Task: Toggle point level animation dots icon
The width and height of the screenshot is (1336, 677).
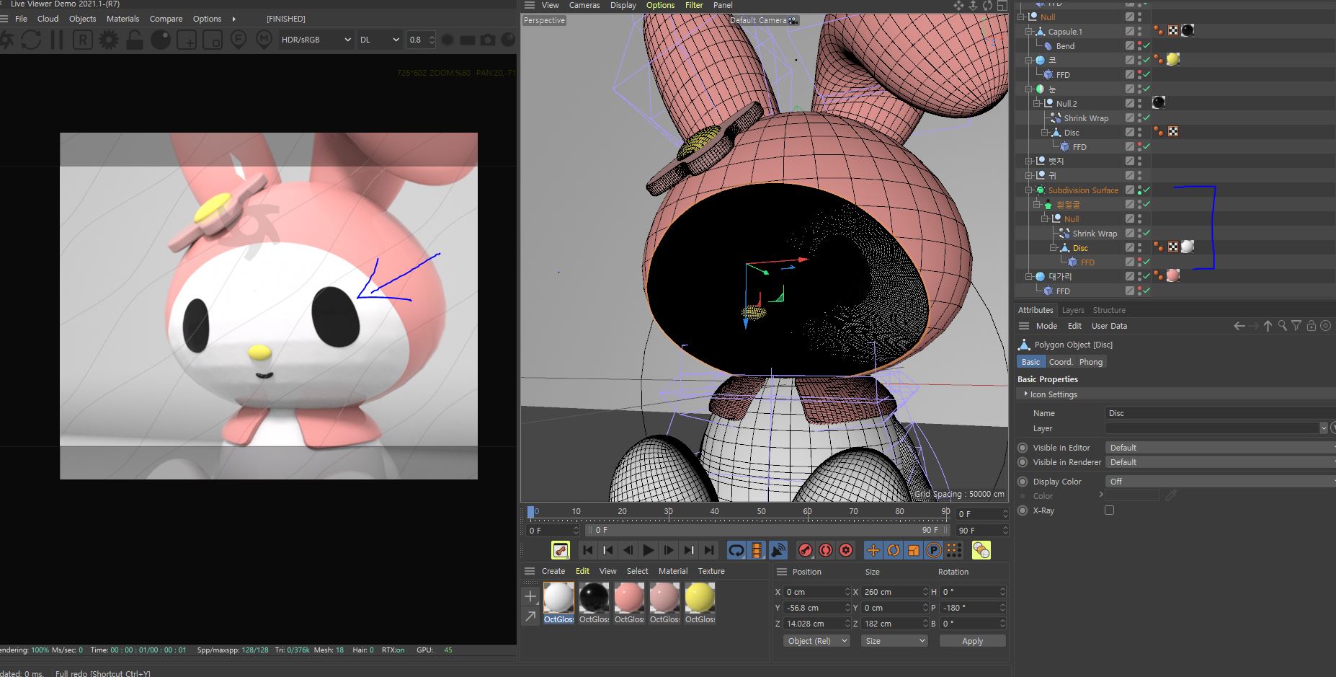Action: (953, 550)
